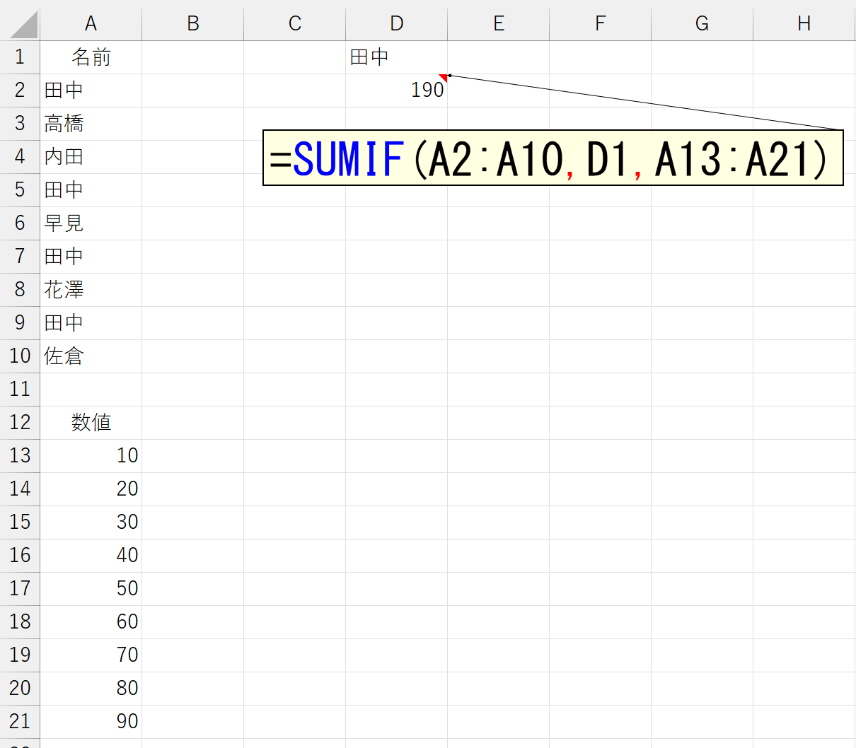Click cell A9 containing 田中
The height and width of the screenshot is (748, 856).
91,323
